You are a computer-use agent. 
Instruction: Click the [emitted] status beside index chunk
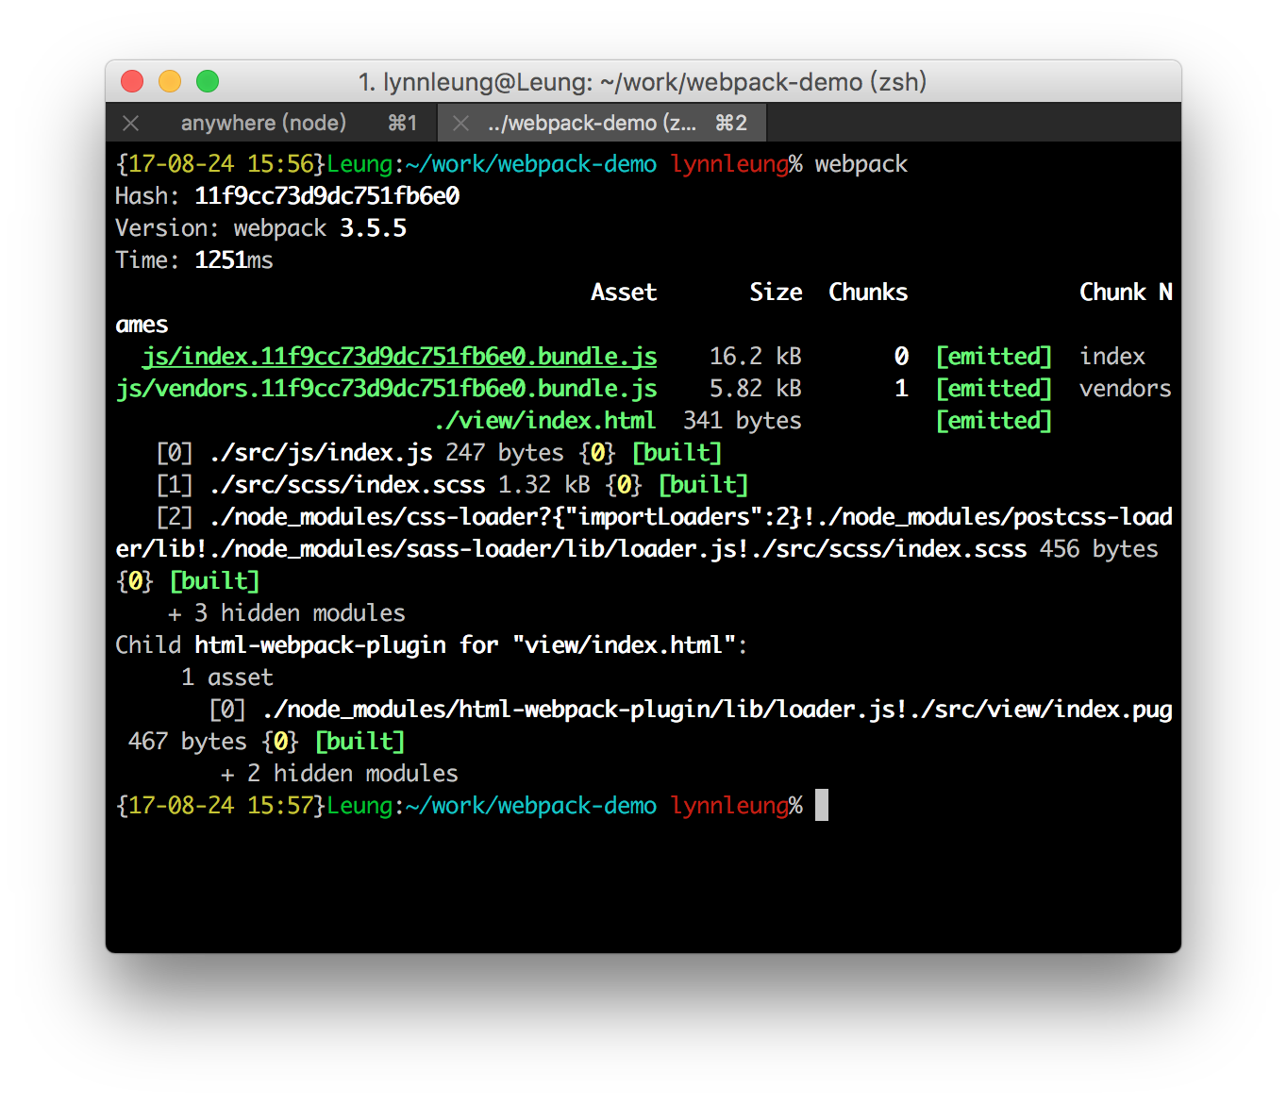993,357
